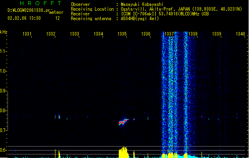The image size is (249, 158).
Task: Click frequency axis label 0.8
Action: tap(3, 111)
